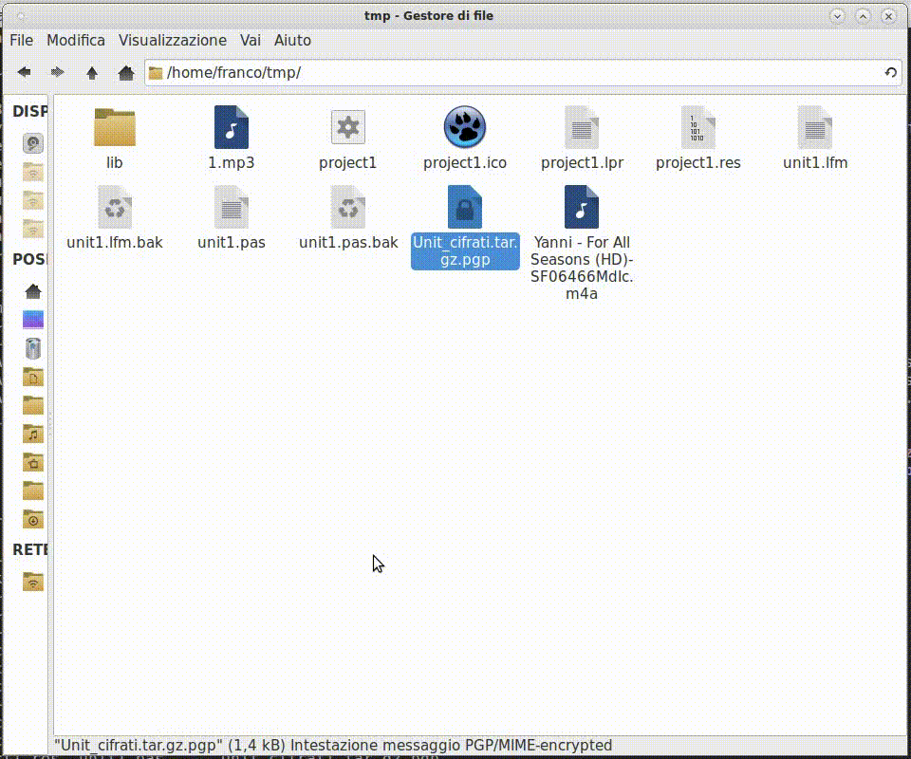Click the window menu dot in title bar
911x759 pixels.
coord(21,16)
